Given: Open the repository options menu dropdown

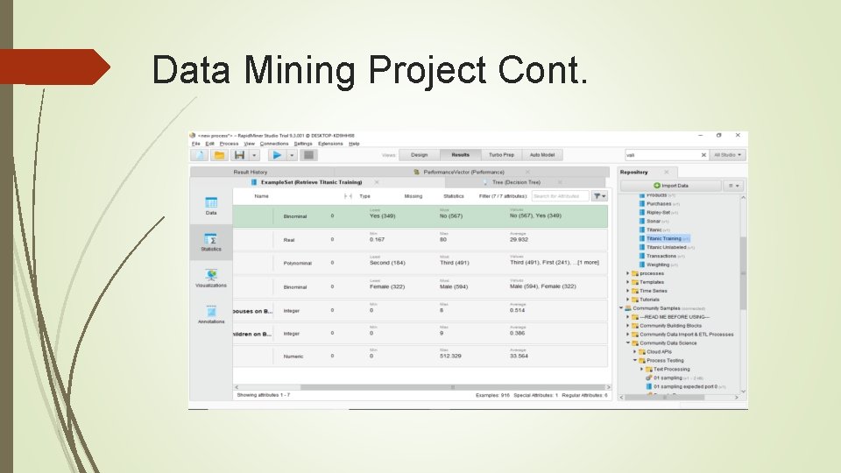Looking at the screenshot, I should [733, 186].
